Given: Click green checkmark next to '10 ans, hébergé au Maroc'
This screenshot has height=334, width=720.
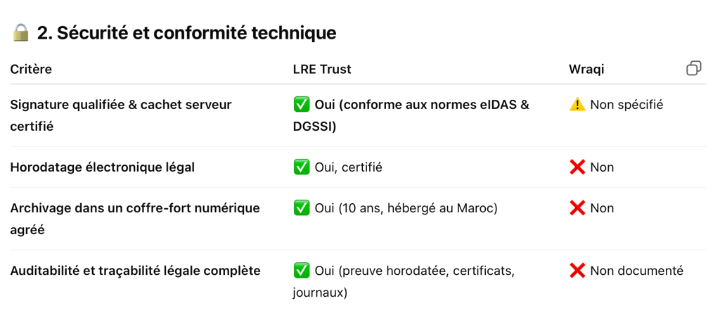Looking at the screenshot, I should [x=301, y=208].
